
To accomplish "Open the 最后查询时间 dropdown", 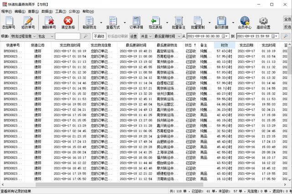I will coord(167,36).
